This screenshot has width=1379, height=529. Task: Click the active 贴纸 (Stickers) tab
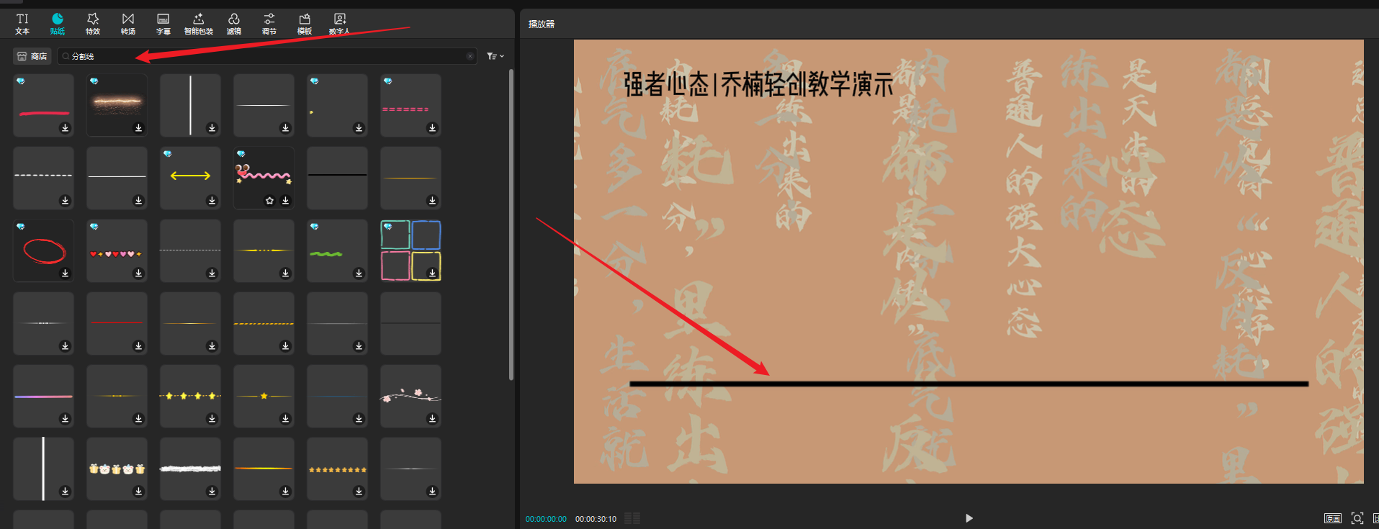tap(58, 24)
